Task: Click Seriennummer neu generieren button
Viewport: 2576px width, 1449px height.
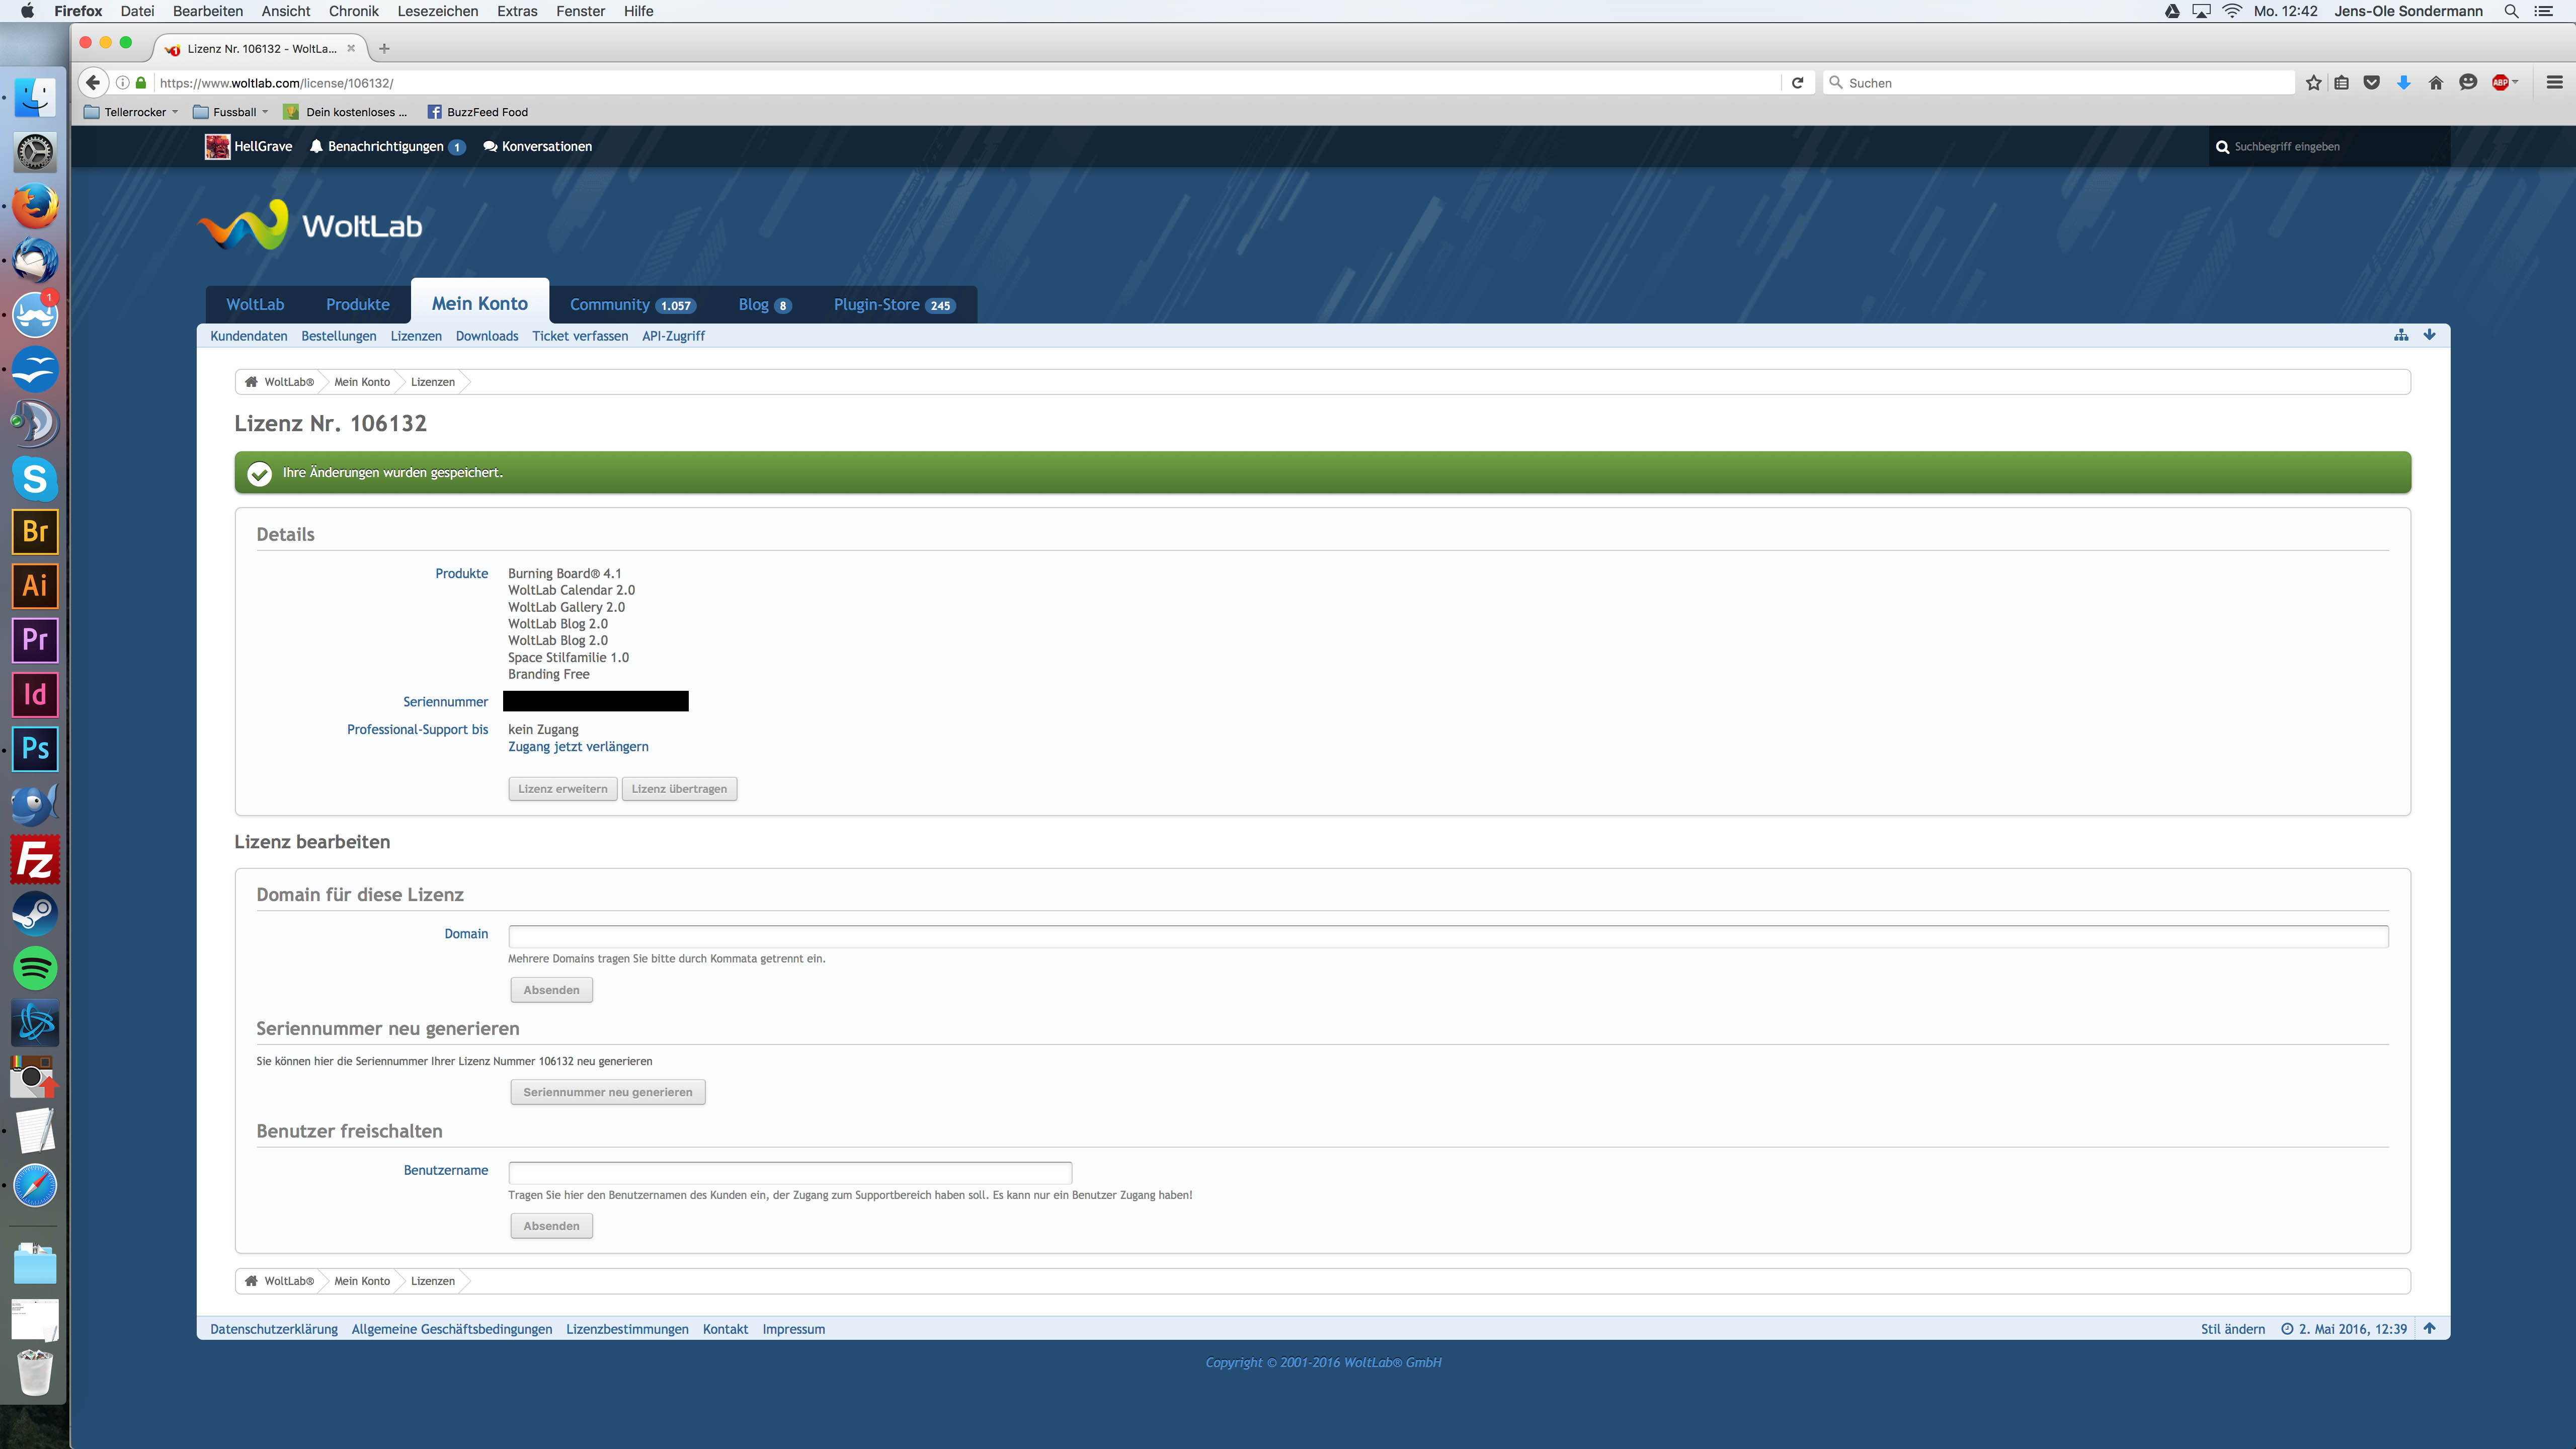Action: [607, 1092]
